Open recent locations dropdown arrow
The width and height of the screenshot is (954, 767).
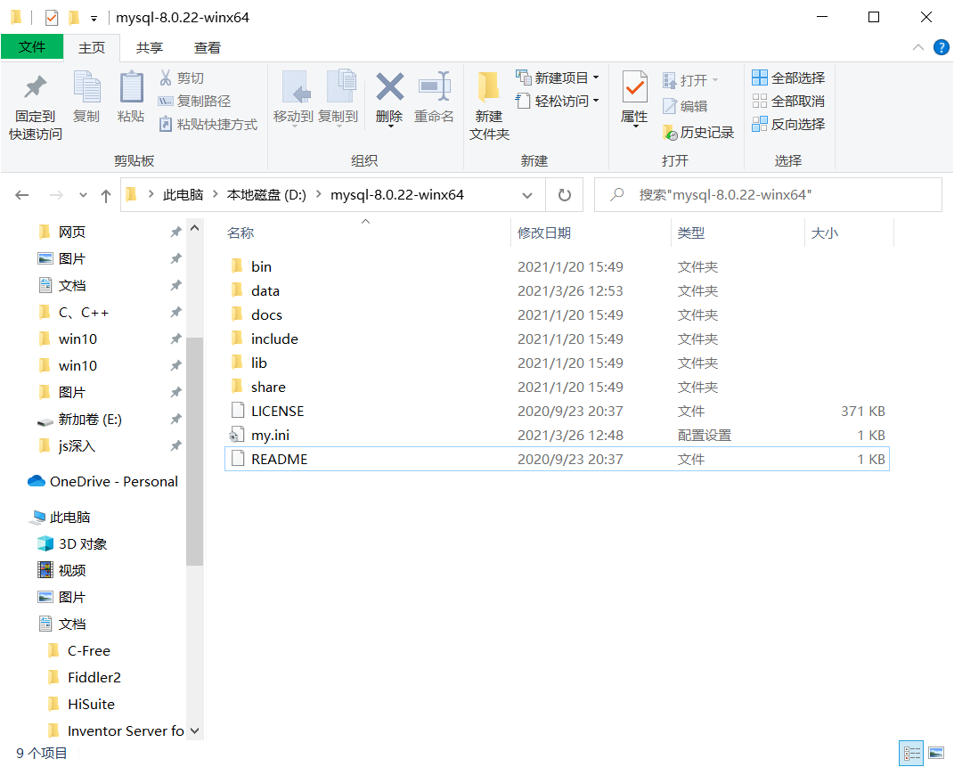tap(84, 195)
